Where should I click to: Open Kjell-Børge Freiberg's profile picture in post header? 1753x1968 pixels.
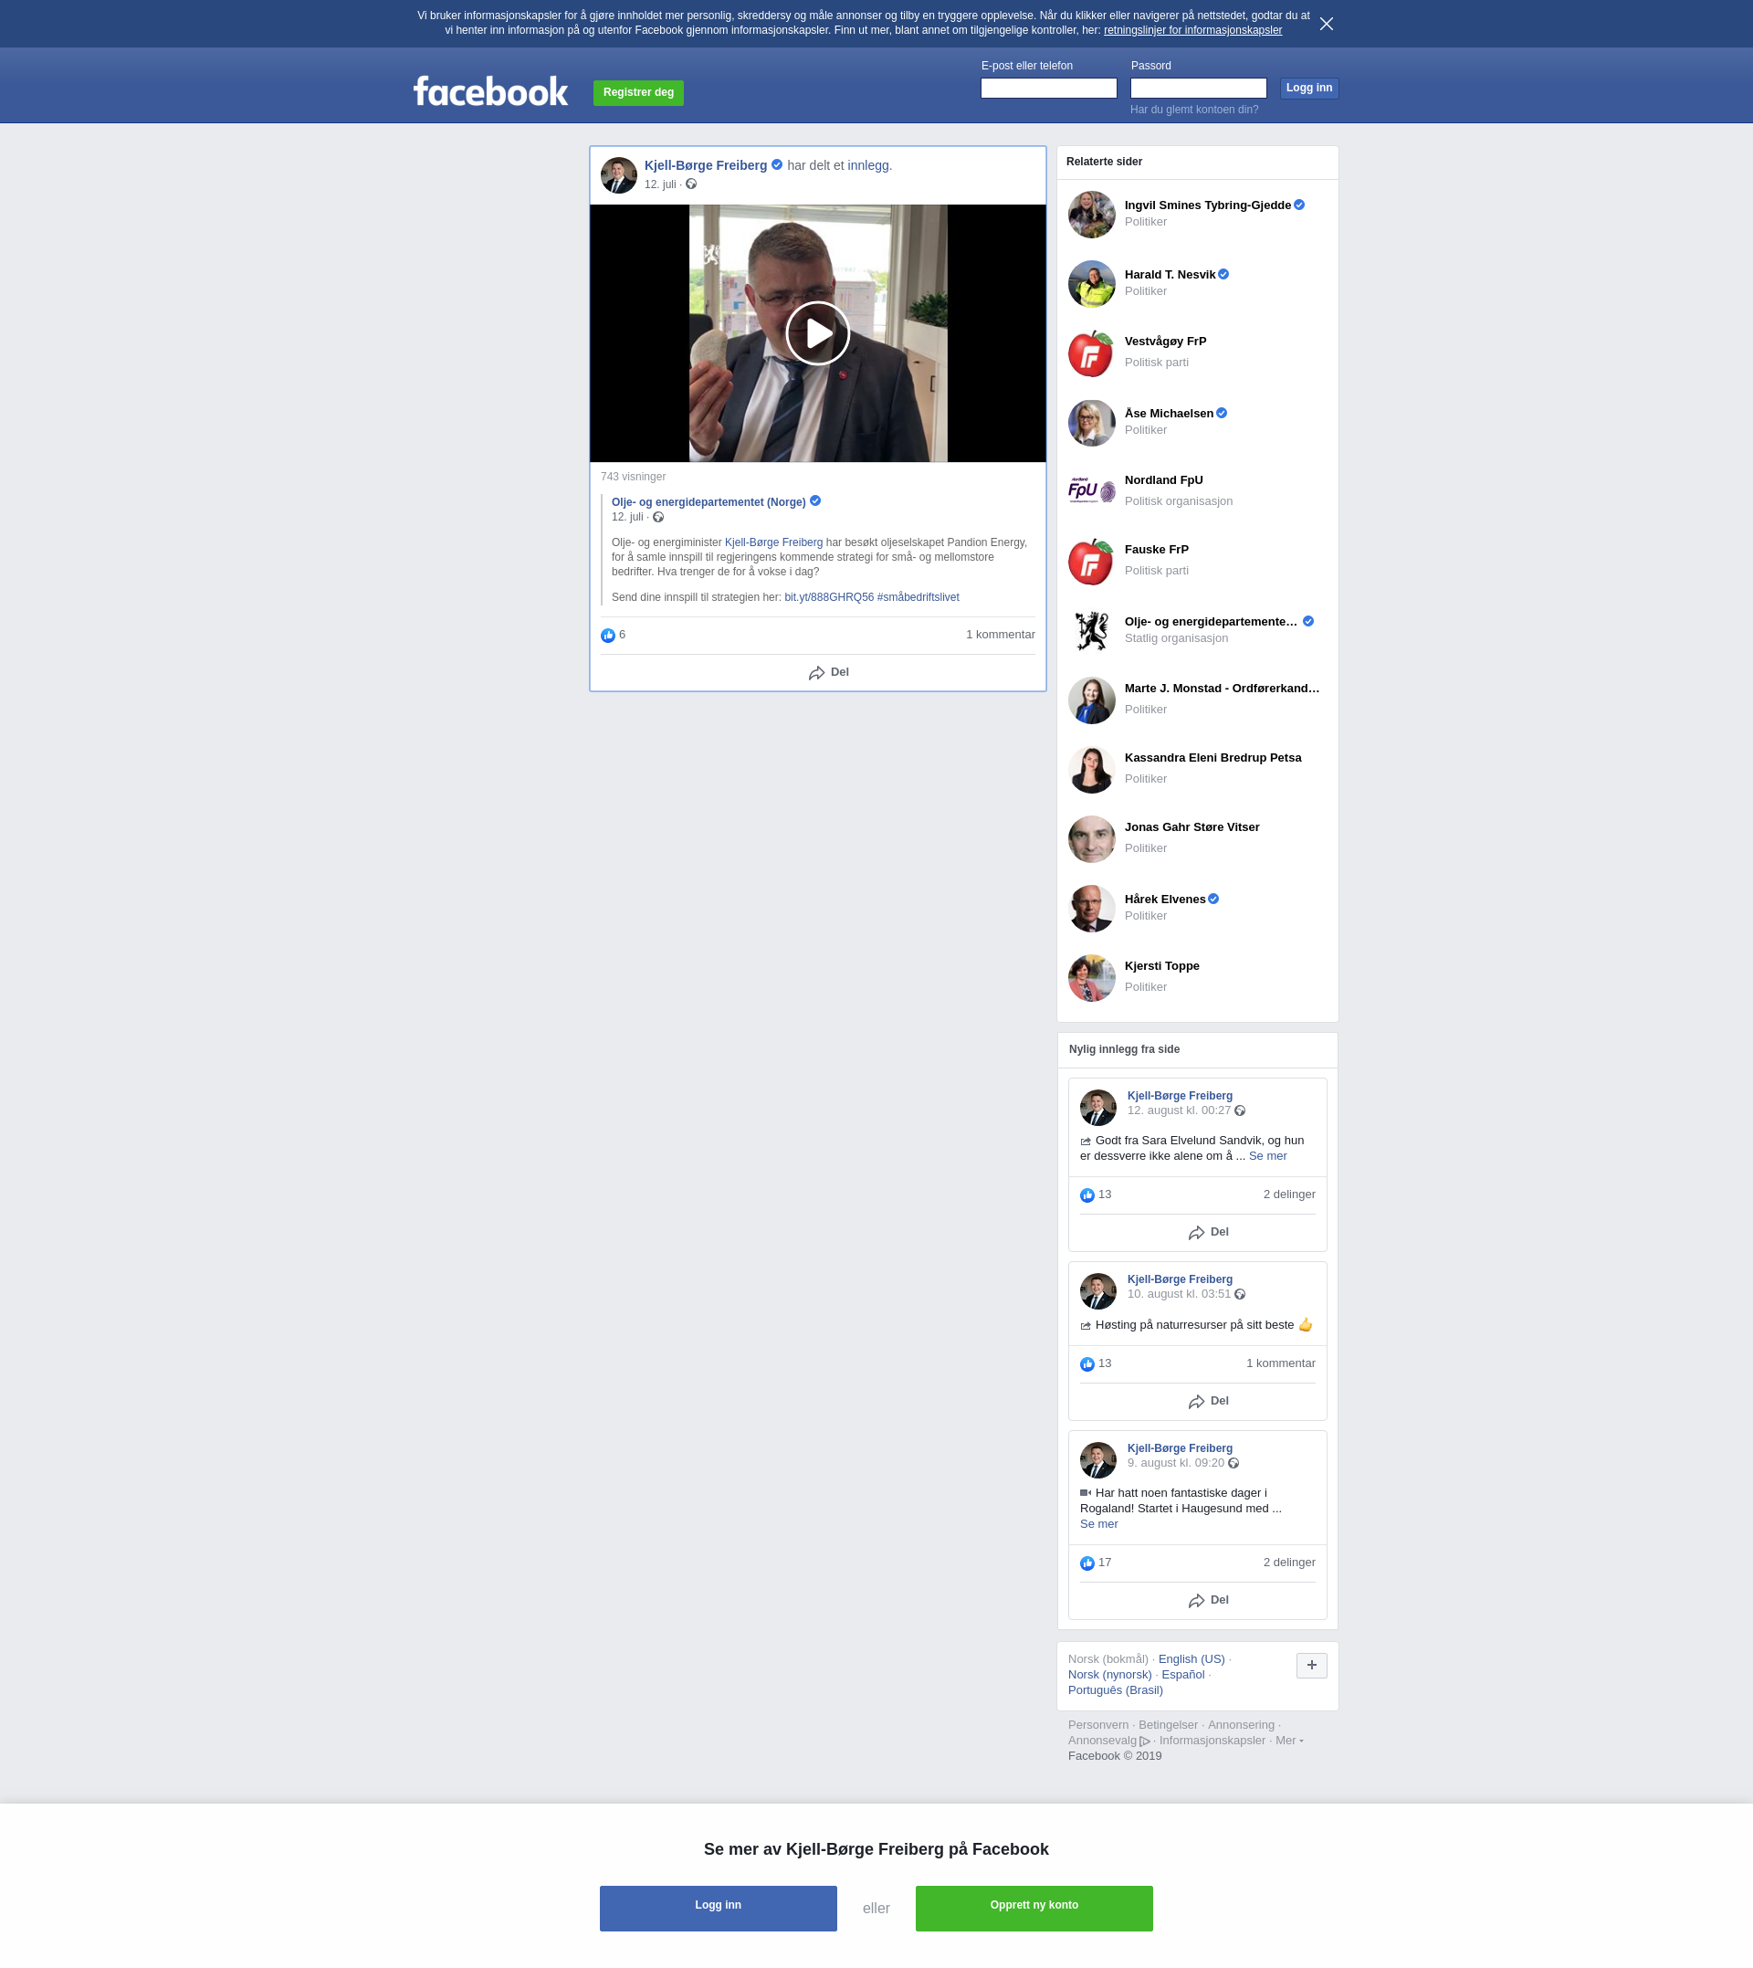click(618, 175)
